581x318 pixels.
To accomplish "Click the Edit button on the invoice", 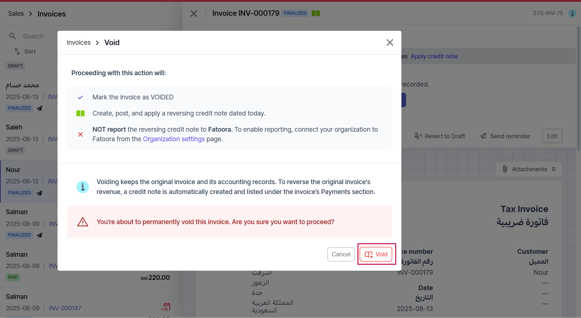I will (552, 136).
